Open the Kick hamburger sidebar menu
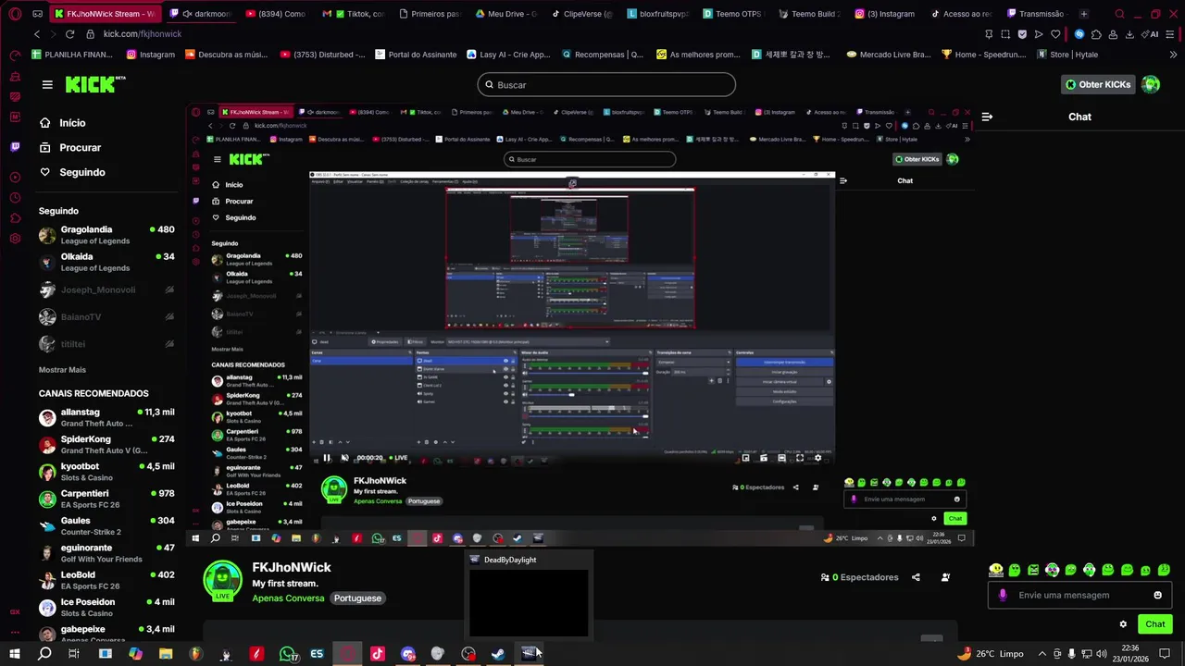Screen dimensions: 1185x666 47,84
